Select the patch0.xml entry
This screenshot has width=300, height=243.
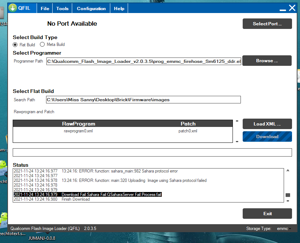(x=188, y=131)
